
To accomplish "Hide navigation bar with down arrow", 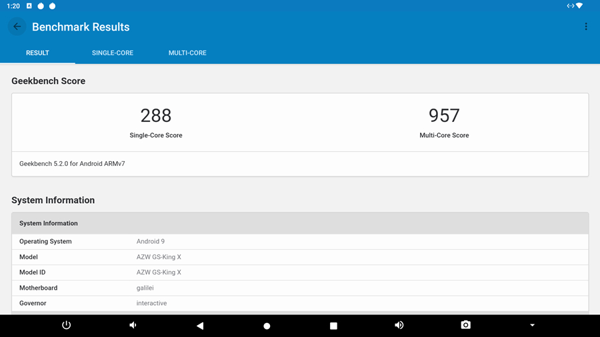I will coord(532,325).
